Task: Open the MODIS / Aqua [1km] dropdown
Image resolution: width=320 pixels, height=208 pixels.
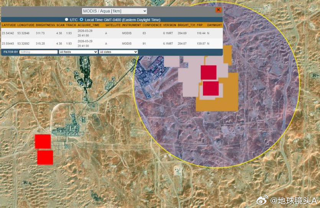Action: (x=114, y=11)
